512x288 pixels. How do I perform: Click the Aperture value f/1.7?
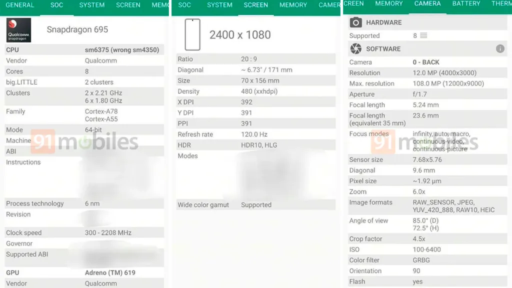419,94
